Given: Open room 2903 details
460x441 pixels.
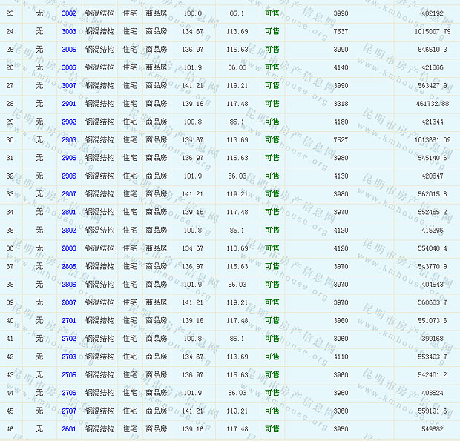Looking at the screenshot, I should point(69,139).
